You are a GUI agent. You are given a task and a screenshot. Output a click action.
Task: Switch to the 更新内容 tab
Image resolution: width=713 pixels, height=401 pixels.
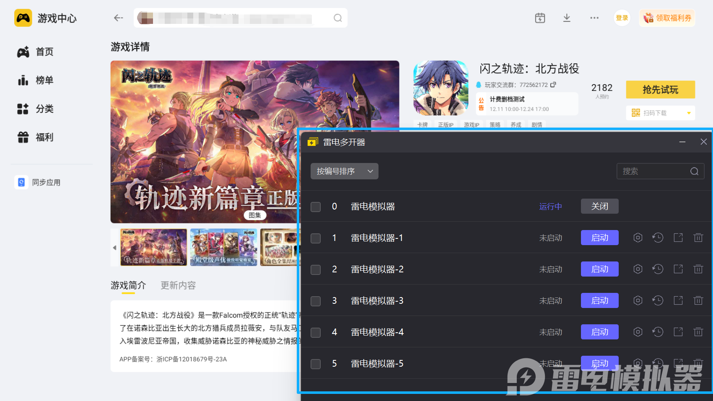(x=178, y=285)
